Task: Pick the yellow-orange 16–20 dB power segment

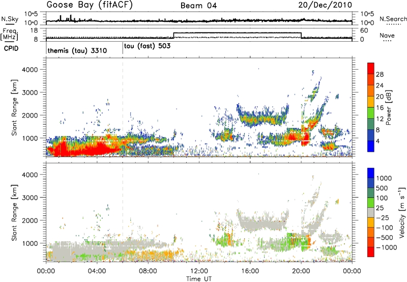Action: click(371, 102)
